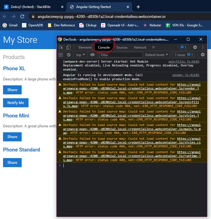Open the 1 Issue link in console toolbar

pyautogui.click(x=184, y=55)
